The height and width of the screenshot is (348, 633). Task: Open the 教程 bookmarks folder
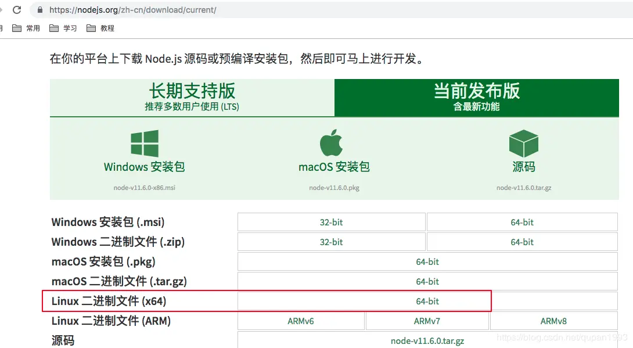click(100, 28)
